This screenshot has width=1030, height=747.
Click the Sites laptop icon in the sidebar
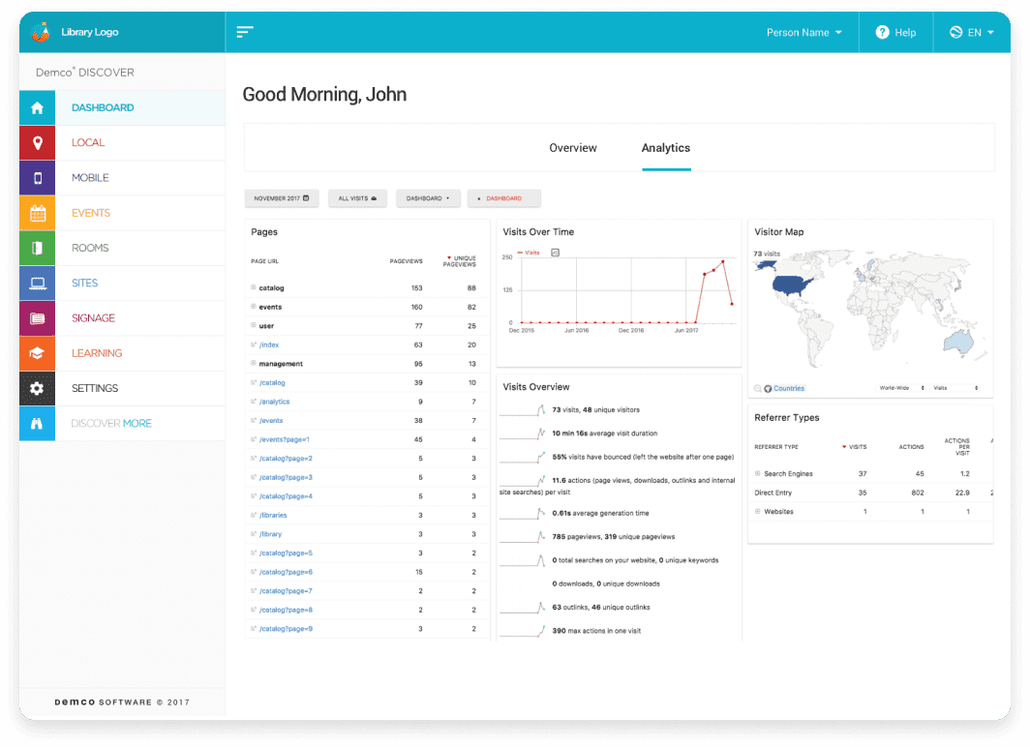point(37,283)
